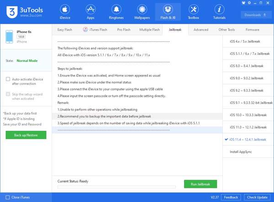
Task: Choose Install AppSync option
Action: (248, 152)
